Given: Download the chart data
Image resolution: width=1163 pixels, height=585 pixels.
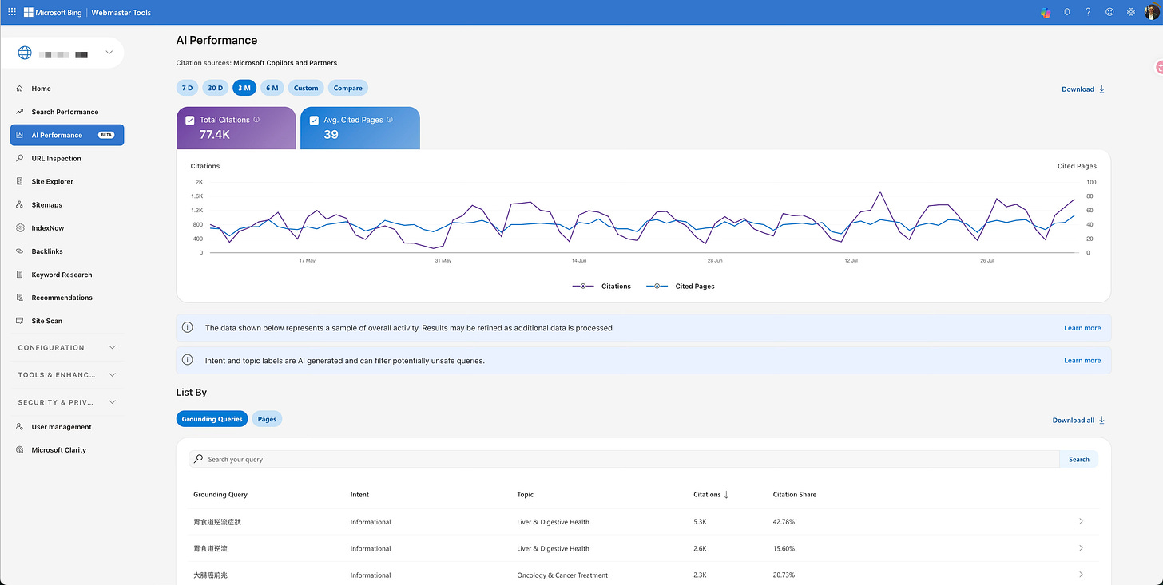Looking at the screenshot, I should (x=1083, y=89).
